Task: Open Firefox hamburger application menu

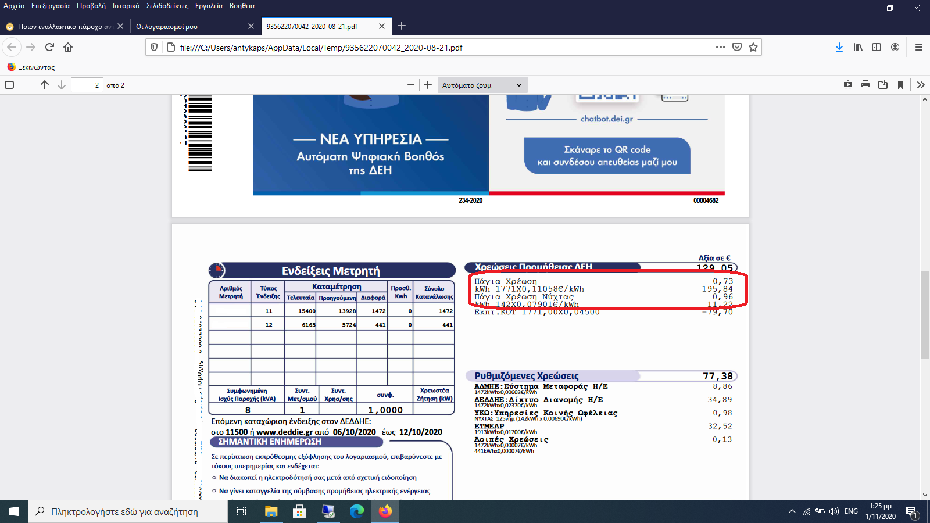Action: tap(919, 47)
